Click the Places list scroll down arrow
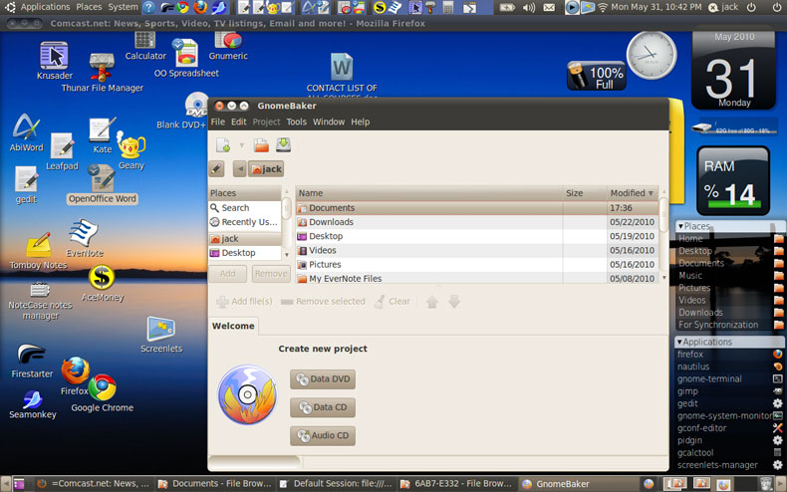 pos(287,255)
